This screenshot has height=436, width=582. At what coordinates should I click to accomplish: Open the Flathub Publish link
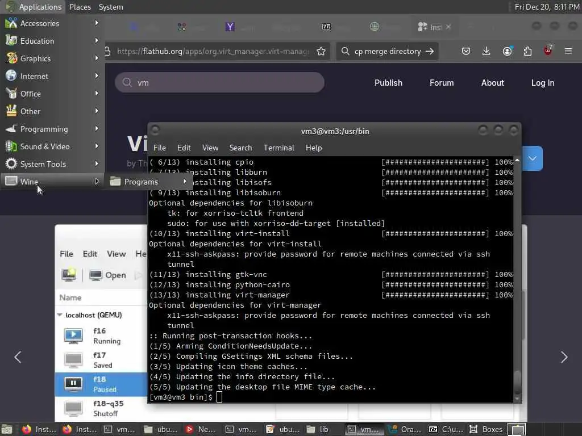[x=388, y=83]
